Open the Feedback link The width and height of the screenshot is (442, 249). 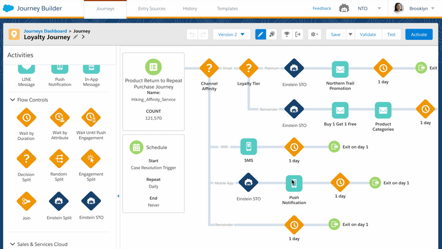322,8
